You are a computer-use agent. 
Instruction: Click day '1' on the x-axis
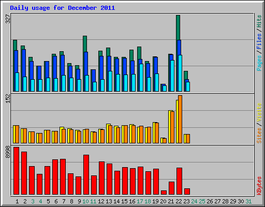pos(17,201)
